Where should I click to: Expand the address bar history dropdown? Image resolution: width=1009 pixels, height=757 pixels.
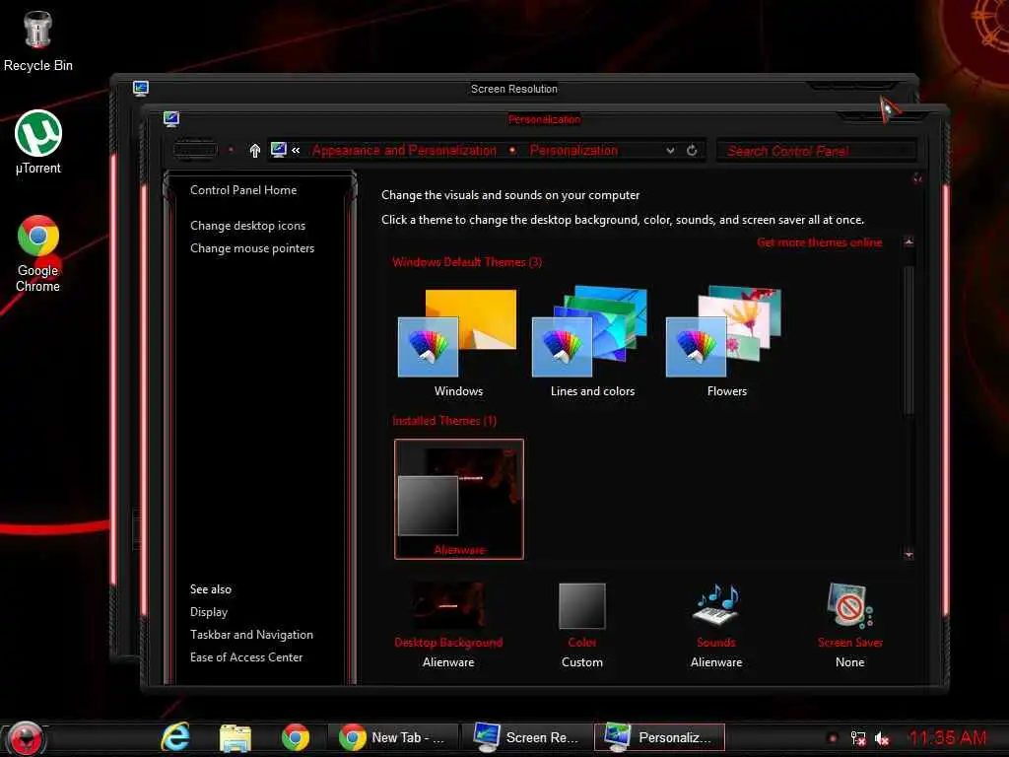(x=670, y=151)
